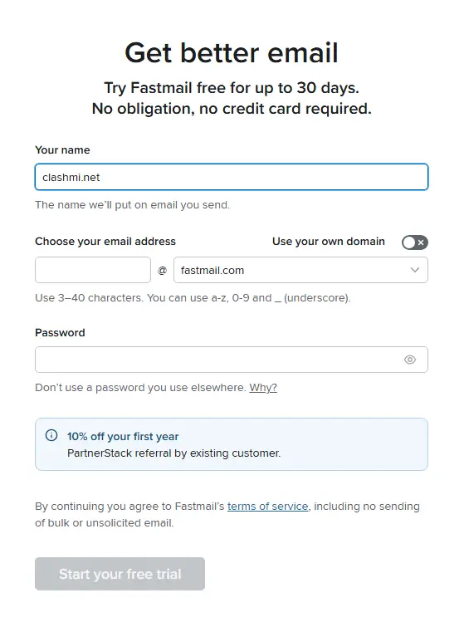Click the chevron arrow in domain selector
The height and width of the screenshot is (622, 464).
click(x=415, y=270)
